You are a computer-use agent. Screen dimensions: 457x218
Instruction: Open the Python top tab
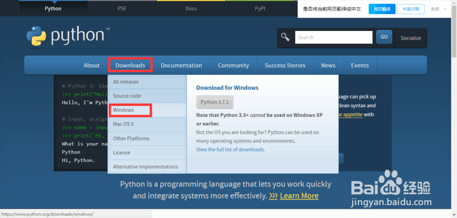click(x=53, y=8)
